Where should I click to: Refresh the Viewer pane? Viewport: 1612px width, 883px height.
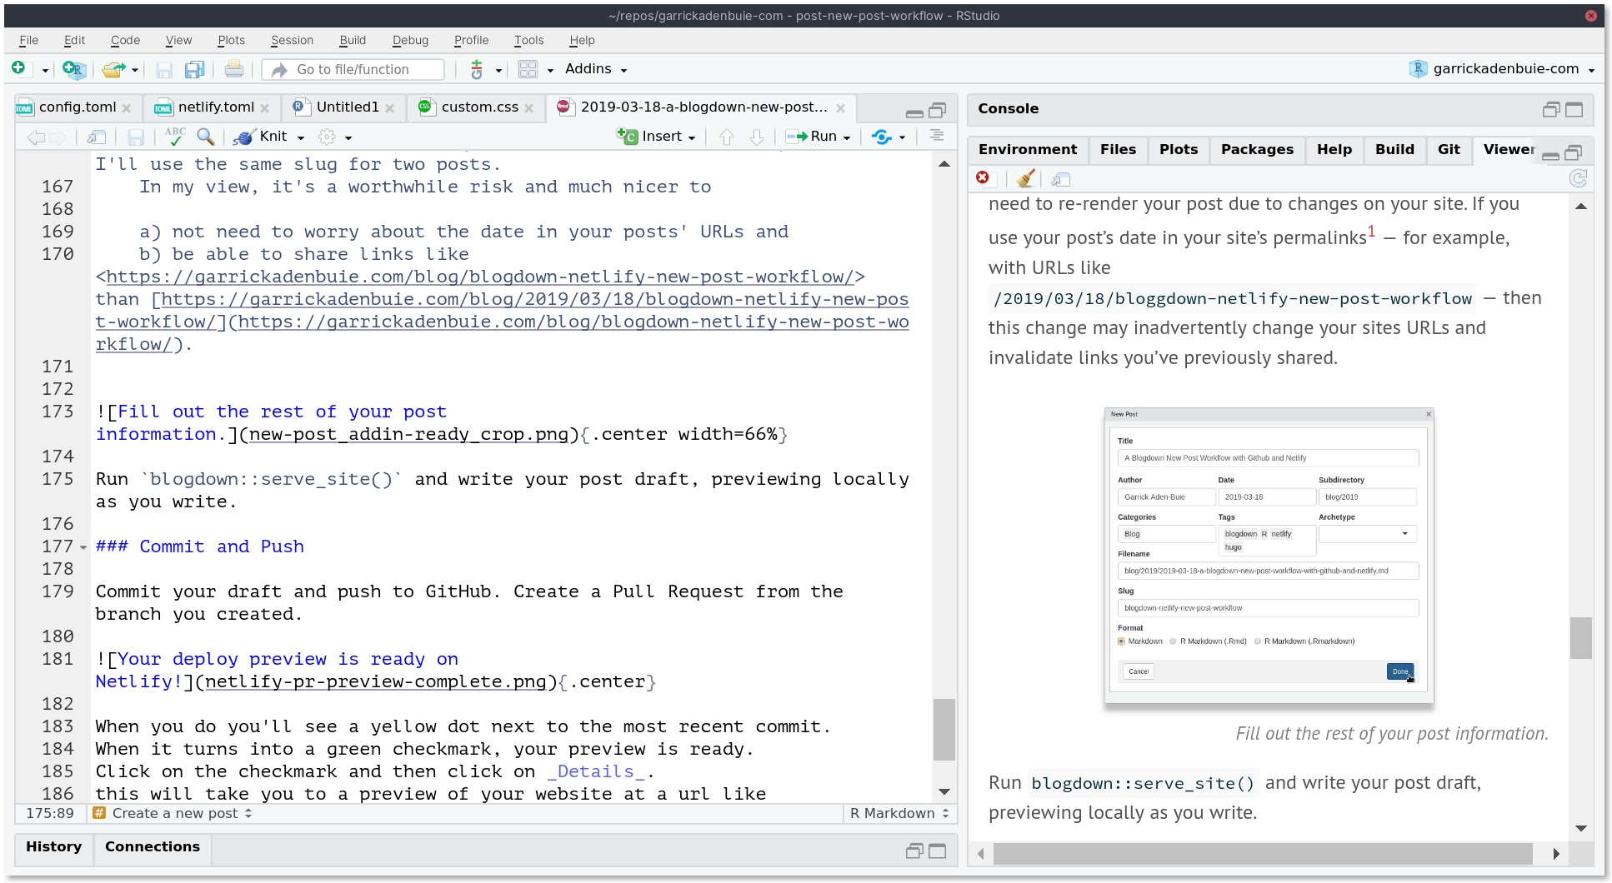1578,178
